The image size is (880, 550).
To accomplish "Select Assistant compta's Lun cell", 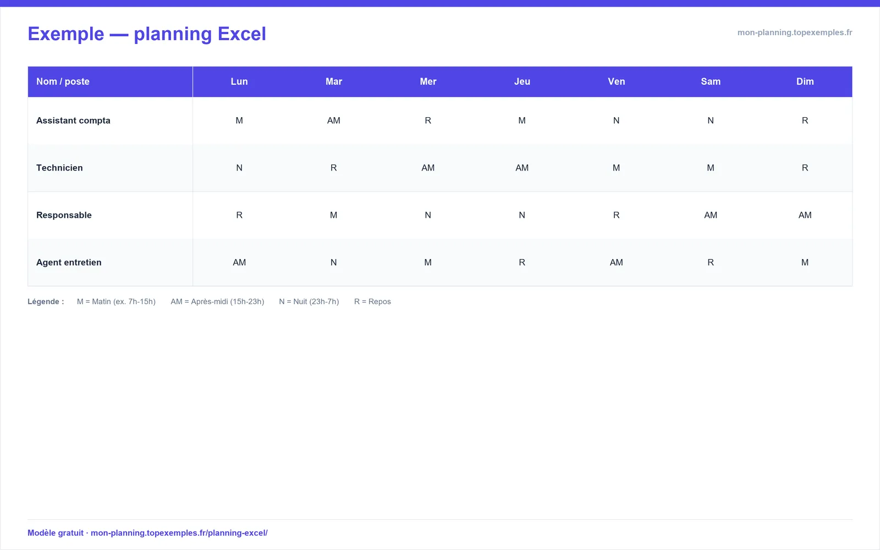I will 239,120.
